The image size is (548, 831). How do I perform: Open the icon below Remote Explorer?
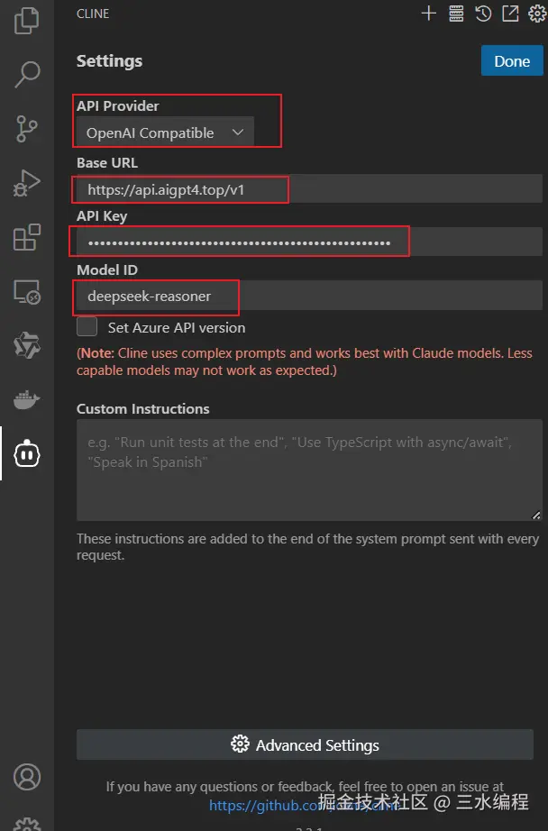(x=26, y=345)
